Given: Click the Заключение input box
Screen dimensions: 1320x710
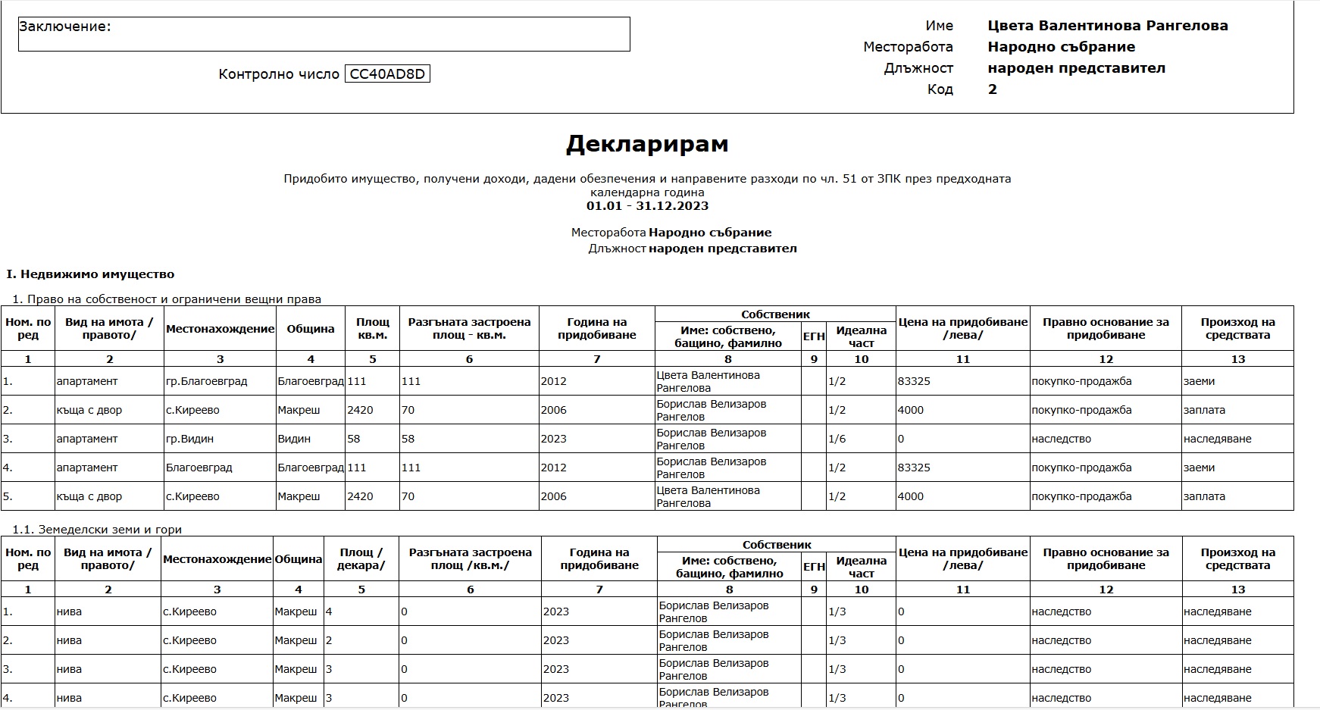Looking at the screenshot, I should [324, 34].
